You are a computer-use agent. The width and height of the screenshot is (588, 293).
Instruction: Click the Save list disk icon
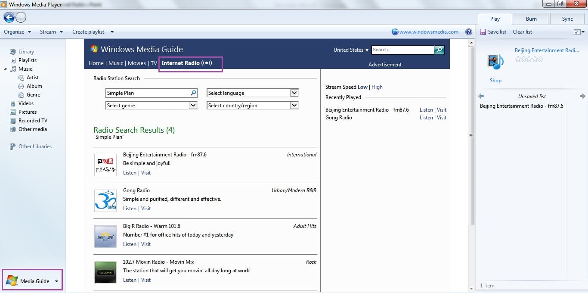483,32
